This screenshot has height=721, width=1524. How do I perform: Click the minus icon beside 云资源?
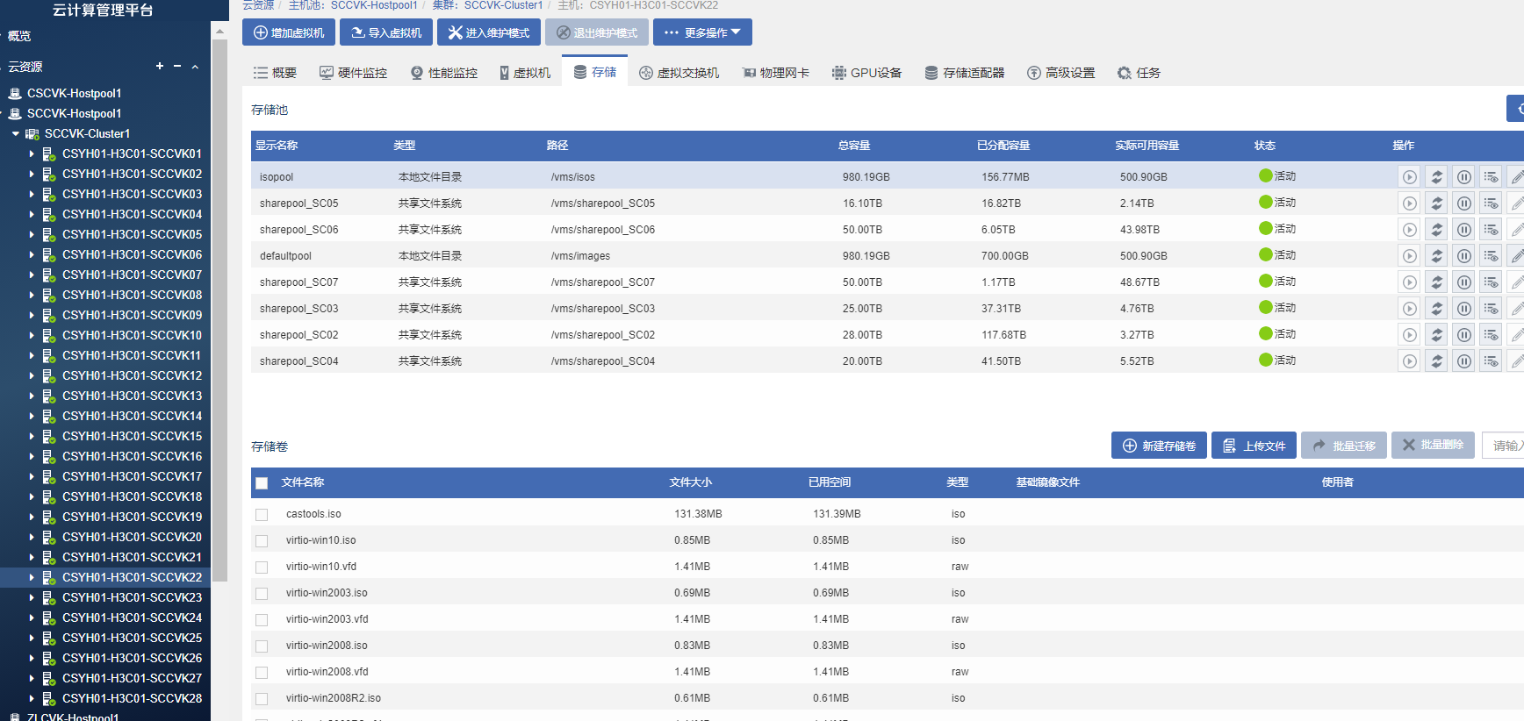click(x=176, y=66)
